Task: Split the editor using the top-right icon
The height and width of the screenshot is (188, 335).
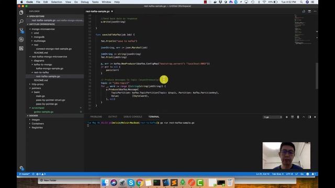Action: click(x=309, y=11)
